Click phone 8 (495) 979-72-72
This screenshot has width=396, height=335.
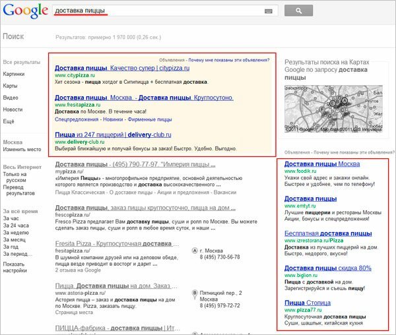(x=220, y=305)
